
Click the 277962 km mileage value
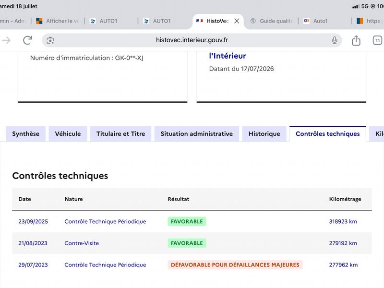[343, 265]
